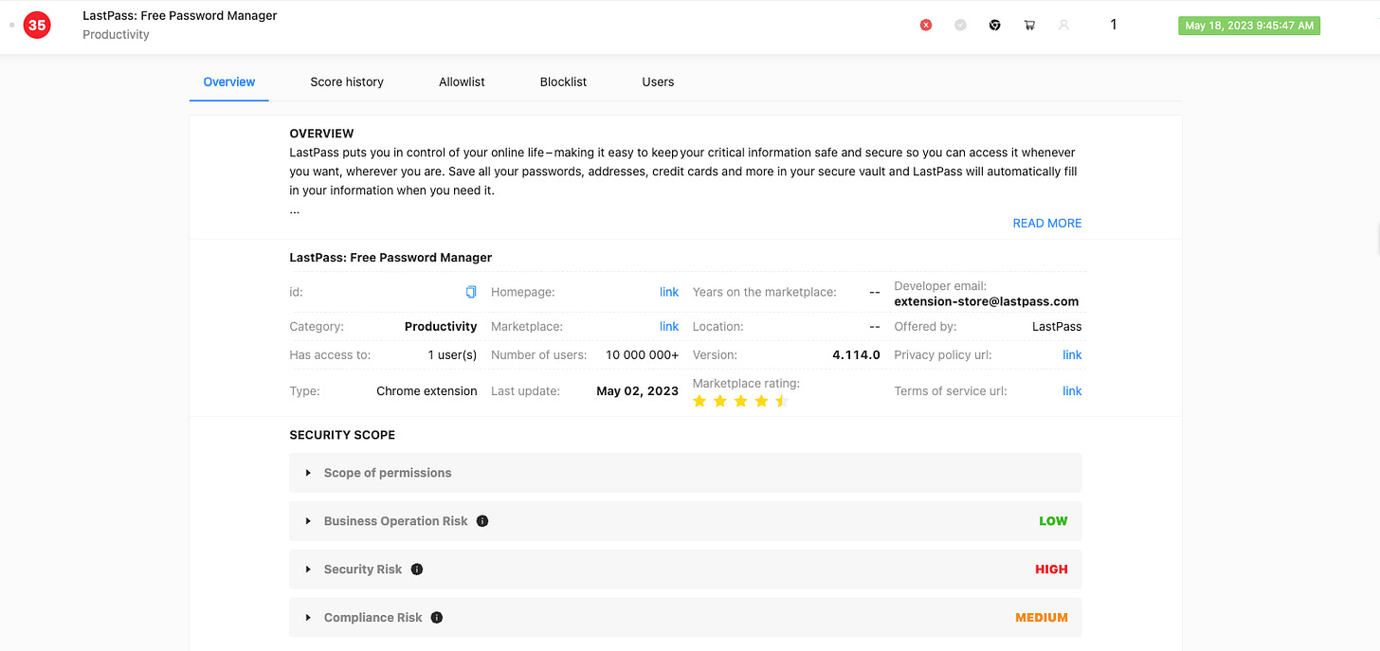The height and width of the screenshot is (651, 1380).
Task: Expand the Scope of permissions section
Action: (x=685, y=473)
